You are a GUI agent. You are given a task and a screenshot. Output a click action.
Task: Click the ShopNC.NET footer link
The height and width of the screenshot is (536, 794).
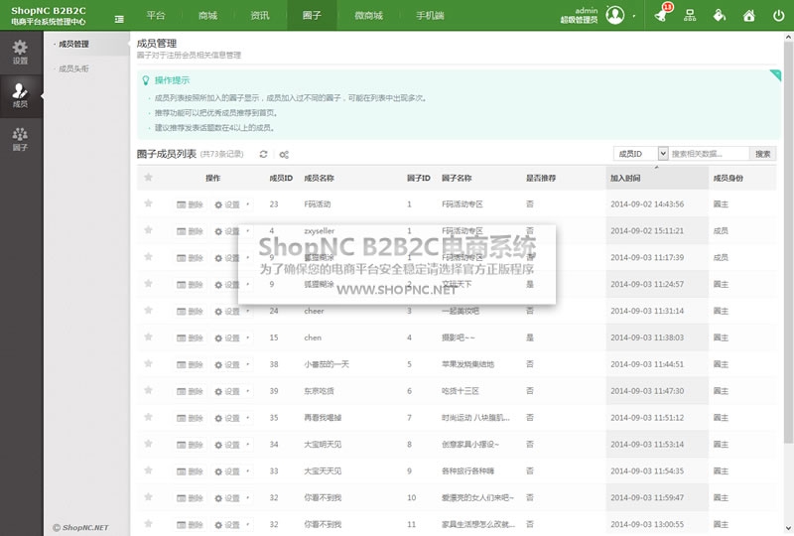80,527
